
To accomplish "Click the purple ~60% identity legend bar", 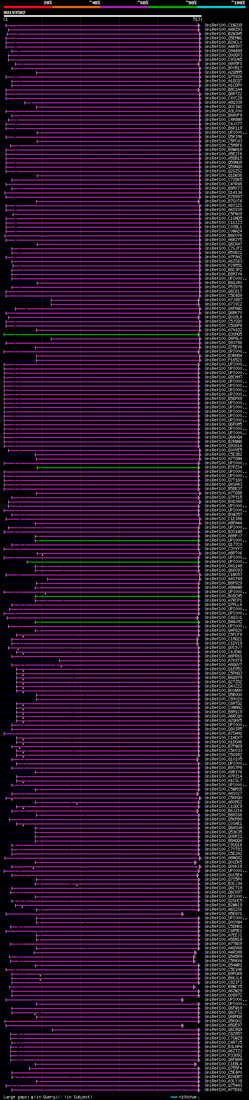I will pyautogui.click(x=124, y=7).
